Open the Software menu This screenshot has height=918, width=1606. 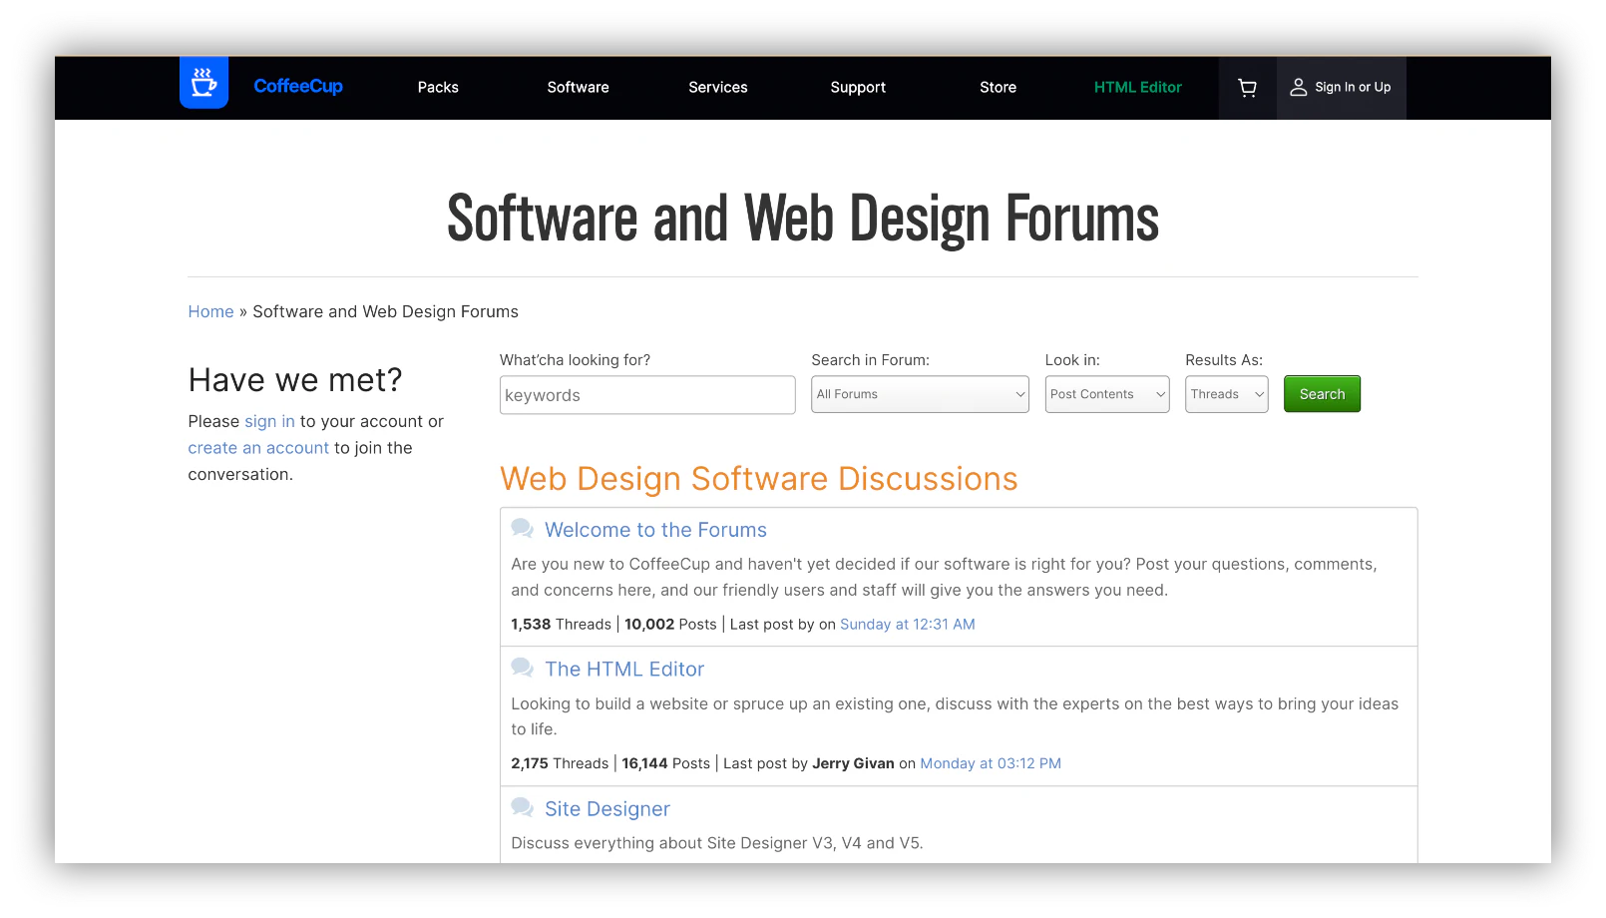pyautogui.click(x=578, y=88)
